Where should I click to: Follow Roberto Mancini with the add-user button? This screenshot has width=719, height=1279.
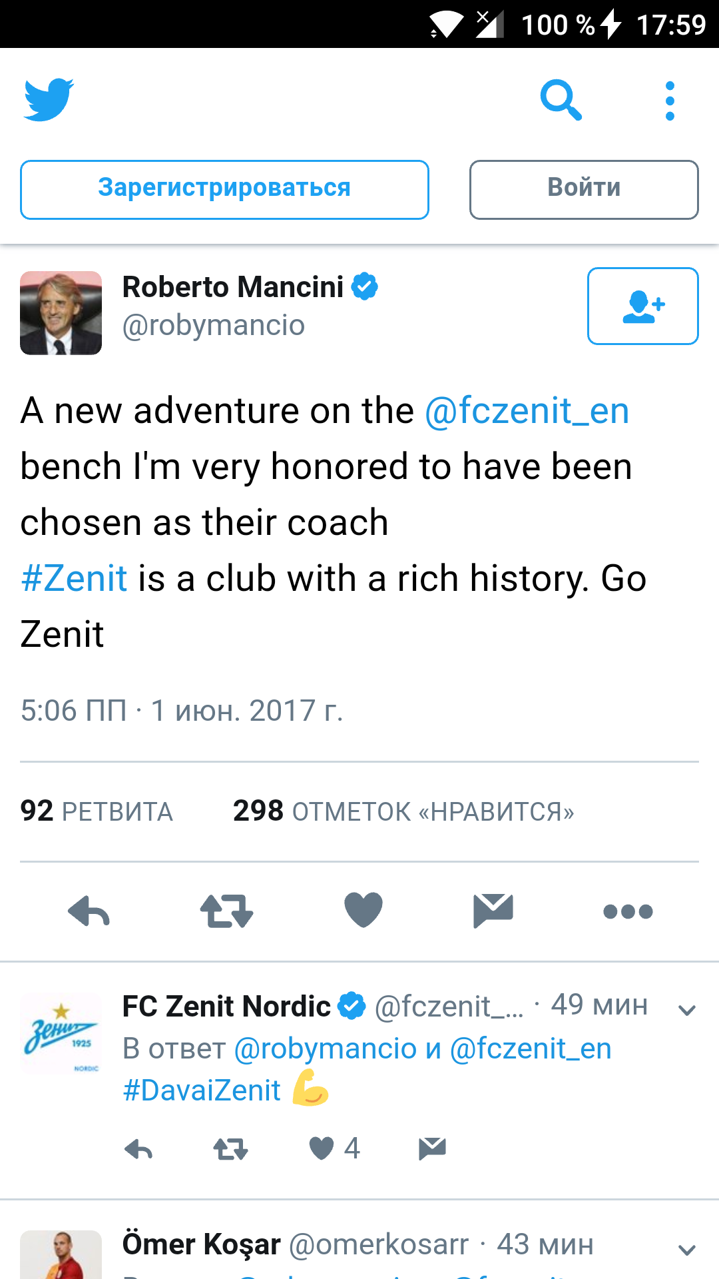[642, 306]
